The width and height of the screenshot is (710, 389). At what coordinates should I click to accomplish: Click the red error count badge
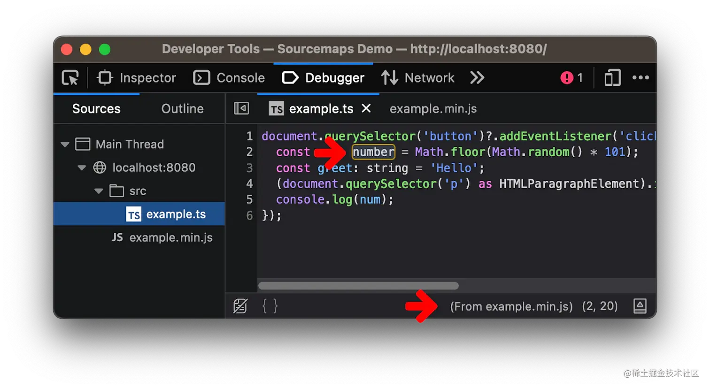click(571, 78)
